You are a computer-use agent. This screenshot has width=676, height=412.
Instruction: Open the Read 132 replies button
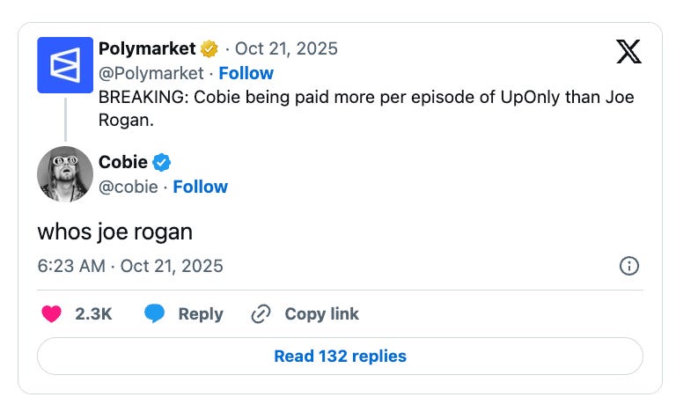click(340, 357)
